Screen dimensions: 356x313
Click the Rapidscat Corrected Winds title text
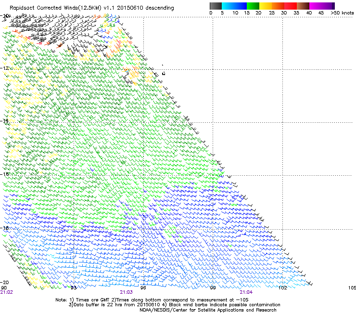pos(92,8)
